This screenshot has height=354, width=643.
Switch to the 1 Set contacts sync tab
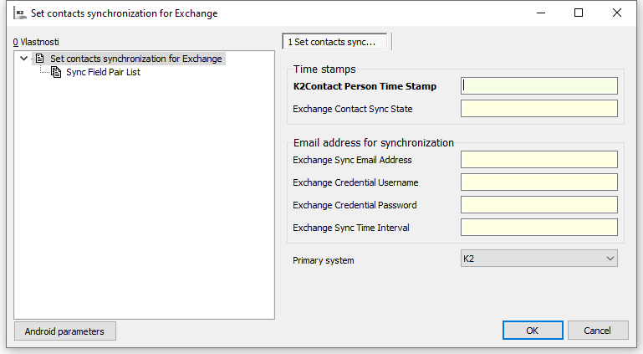337,41
